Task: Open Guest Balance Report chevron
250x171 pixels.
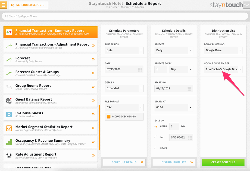Action: 93,101
